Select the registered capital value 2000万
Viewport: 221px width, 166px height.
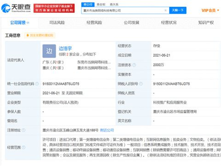coord(159,65)
